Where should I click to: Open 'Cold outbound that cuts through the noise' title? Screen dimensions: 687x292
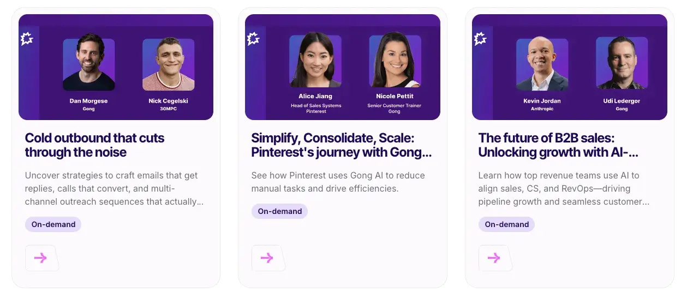coord(95,145)
